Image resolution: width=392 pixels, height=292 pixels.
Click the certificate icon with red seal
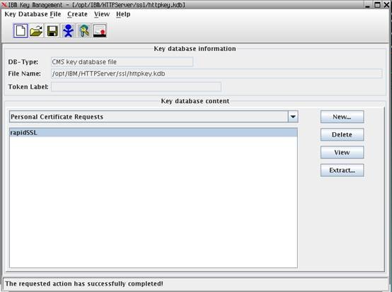coord(100,30)
